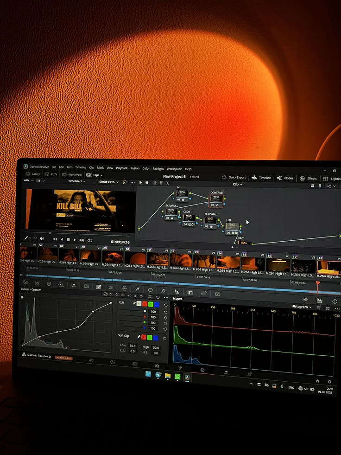This screenshot has width=341, height=455.
Task: Open the Playback menu
Action: point(122,168)
